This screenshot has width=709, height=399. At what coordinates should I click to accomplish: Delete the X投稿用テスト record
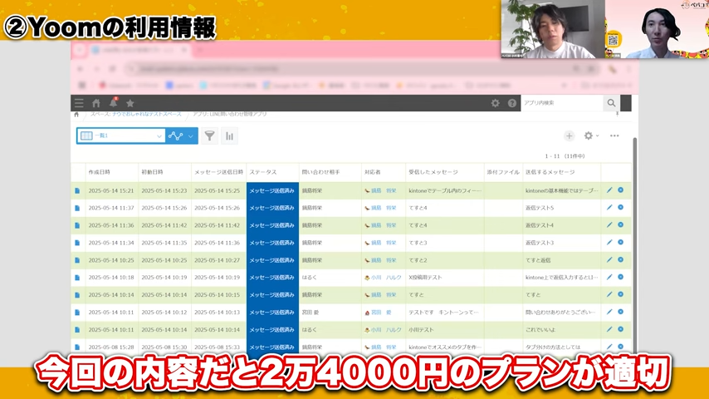[621, 277]
